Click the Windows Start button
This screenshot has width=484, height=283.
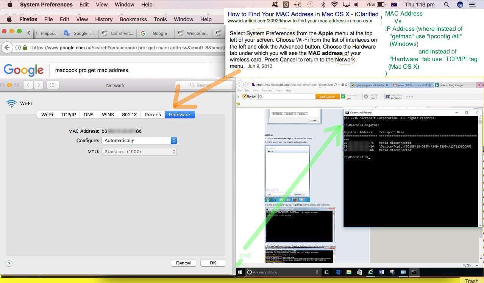click(240, 272)
